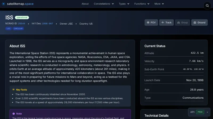Click the purple Note info icon

click(14, 114)
